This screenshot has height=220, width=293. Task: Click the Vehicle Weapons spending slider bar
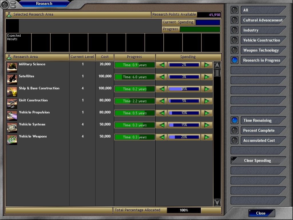coord(184,137)
